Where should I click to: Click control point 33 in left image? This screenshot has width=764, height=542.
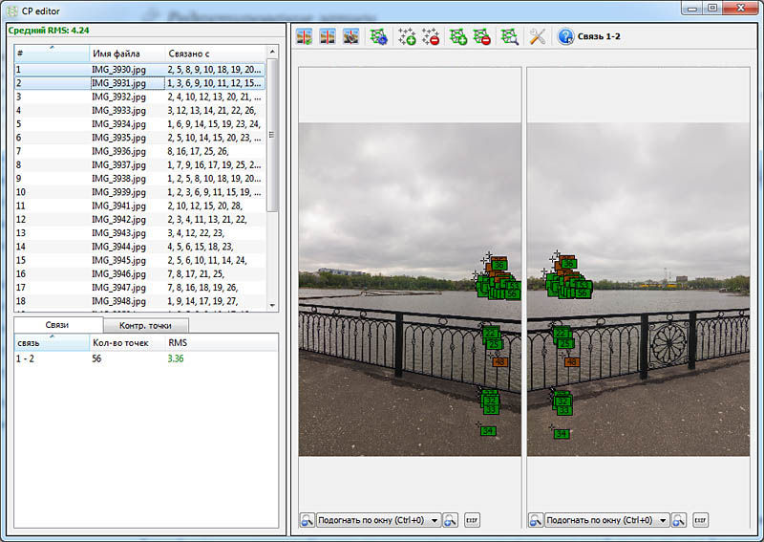click(x=491, y=410)
